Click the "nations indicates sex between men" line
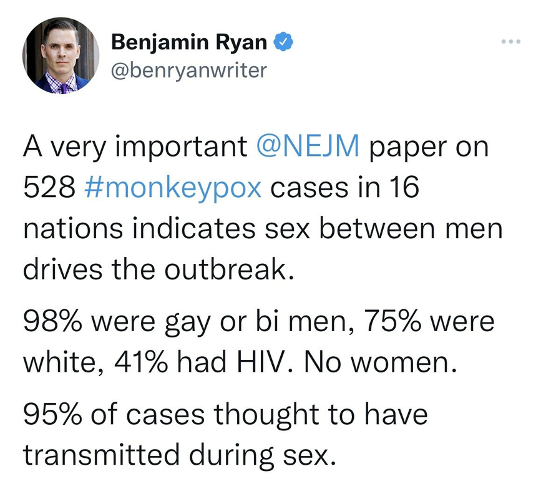The image size is (546, 484). pyautogui.click(x=263, y=228)
